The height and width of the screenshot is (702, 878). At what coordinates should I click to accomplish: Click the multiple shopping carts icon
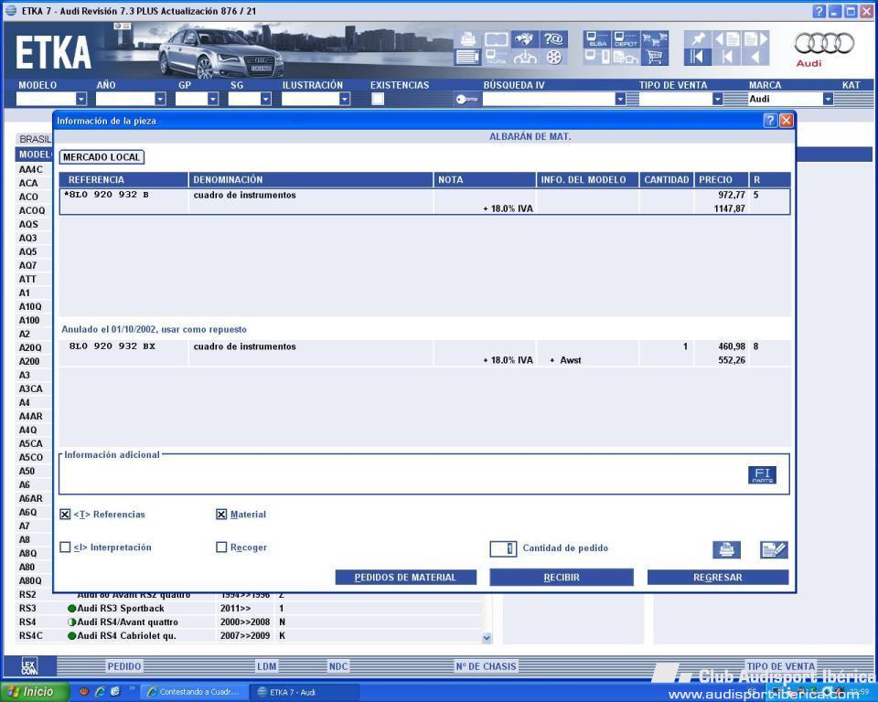click(x=655, y=39)
